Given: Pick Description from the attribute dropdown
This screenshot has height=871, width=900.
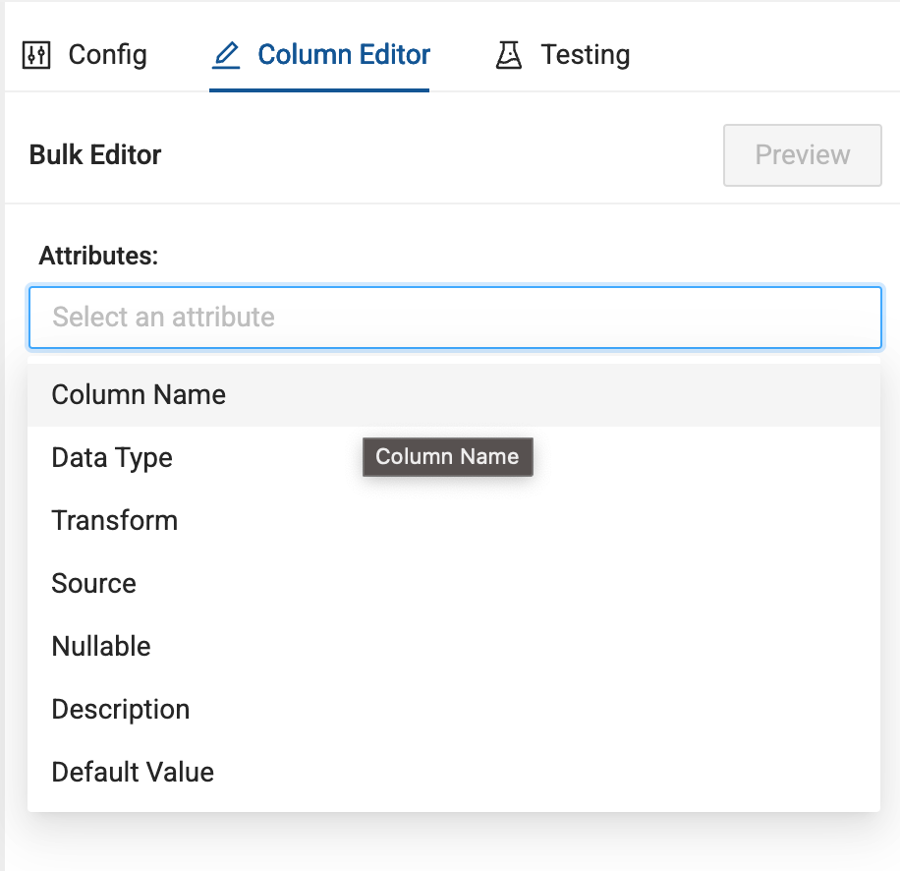Looking at the screenshot, I should coord(121,710).
